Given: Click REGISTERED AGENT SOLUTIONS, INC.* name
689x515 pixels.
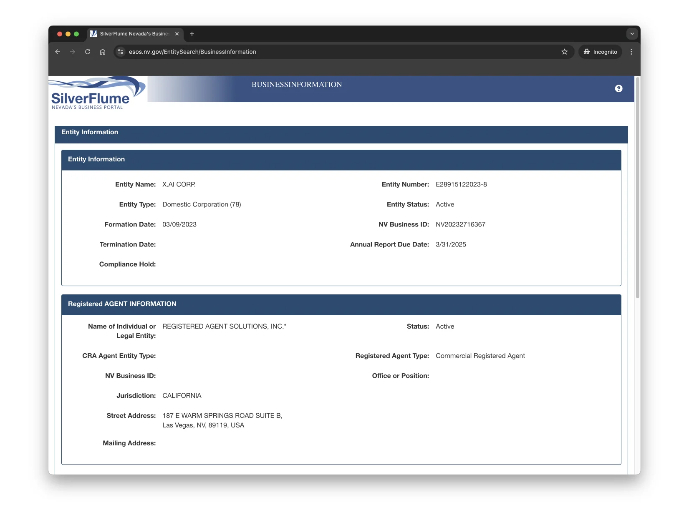Looking at the screenshot, I should click(x=225, y=327).
